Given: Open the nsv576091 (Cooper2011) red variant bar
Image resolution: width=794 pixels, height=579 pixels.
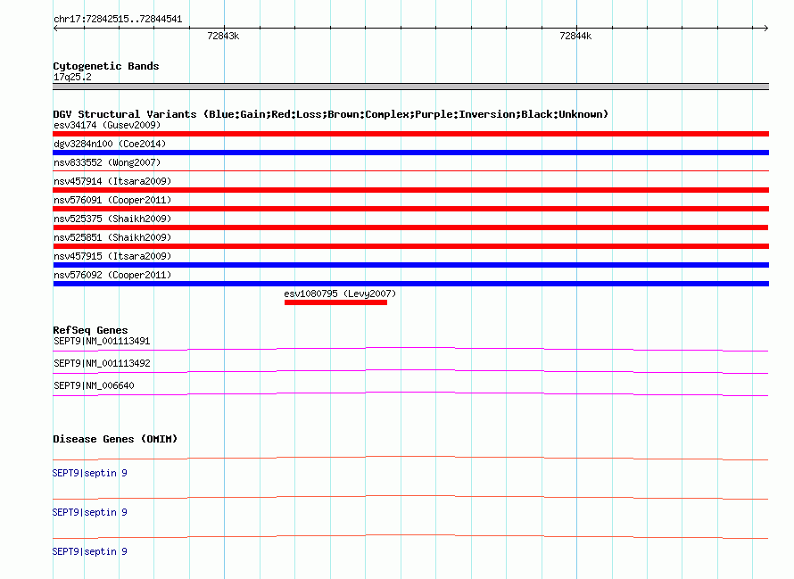Looking at the screenshot, I should coord(410,209).
